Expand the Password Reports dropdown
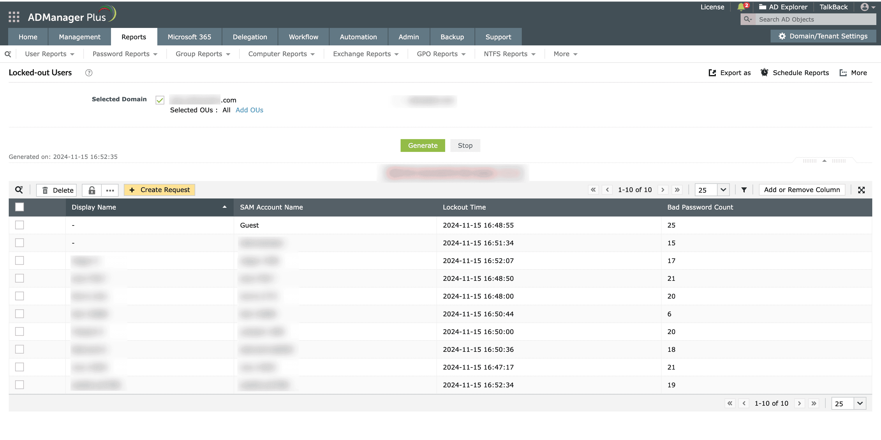The width and height of the screenshot is (881, 440). [x=125, y=54]
